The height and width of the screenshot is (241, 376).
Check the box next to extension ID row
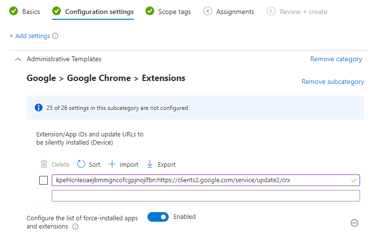click(43, 180)
